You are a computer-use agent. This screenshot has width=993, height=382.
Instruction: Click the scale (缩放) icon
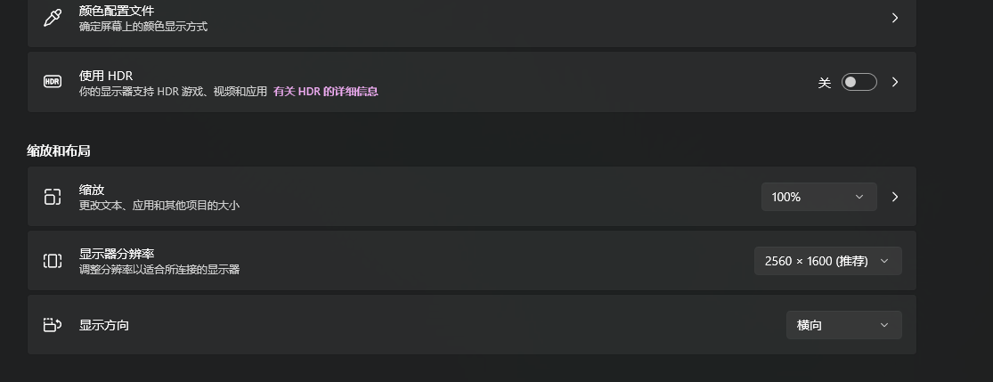tap(53, 197)
